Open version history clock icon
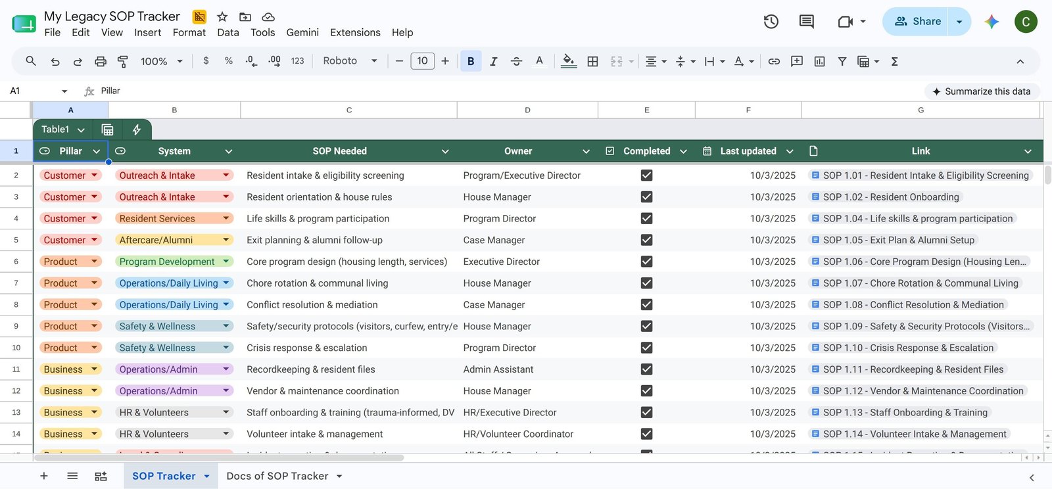The height and width of the screenshot is (489, 1052). pos(771,22)
